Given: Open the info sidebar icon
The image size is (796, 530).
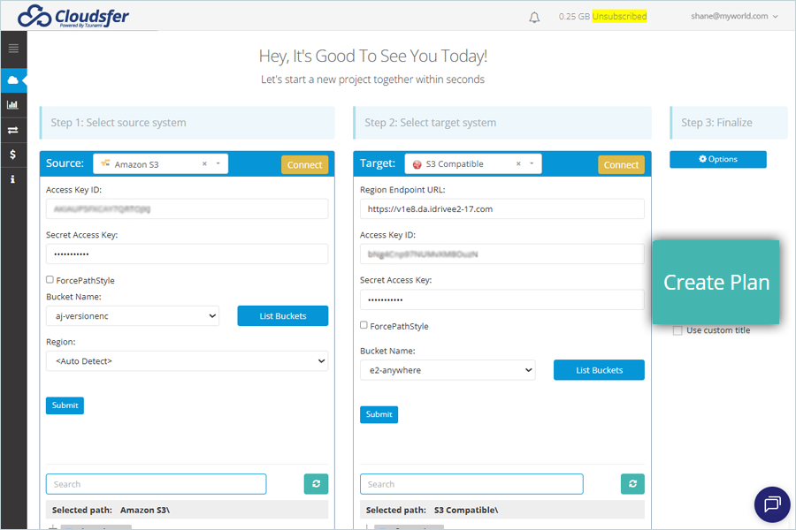Looking at the screenshot, I should [12, 179].
